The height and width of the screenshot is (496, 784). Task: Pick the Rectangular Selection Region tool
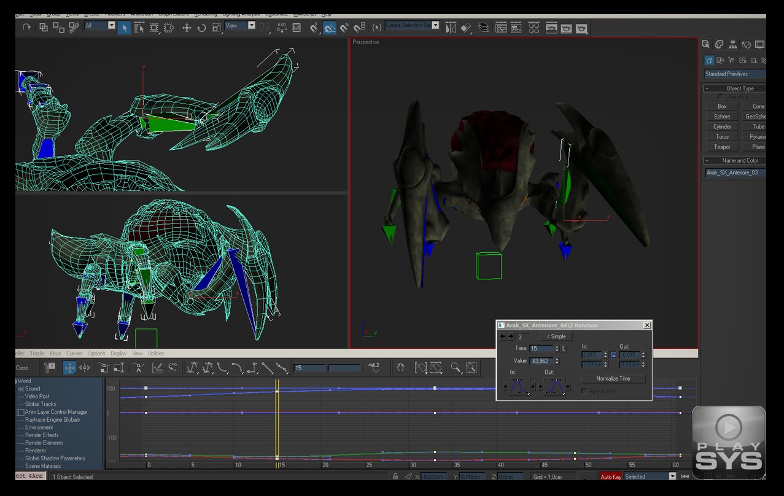(153, 28)
